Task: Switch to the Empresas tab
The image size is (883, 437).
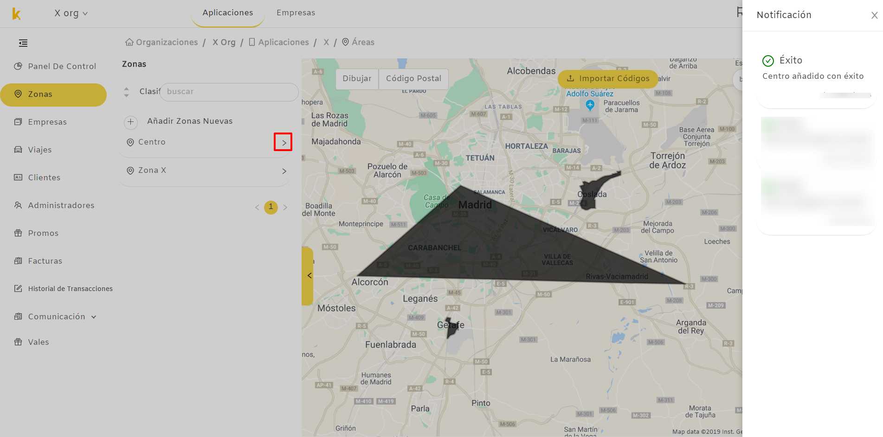Action: pos(296,13)
